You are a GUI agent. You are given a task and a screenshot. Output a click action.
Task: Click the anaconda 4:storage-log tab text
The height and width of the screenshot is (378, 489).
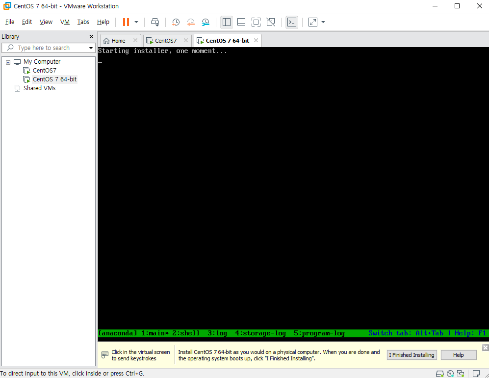point(260,333)
